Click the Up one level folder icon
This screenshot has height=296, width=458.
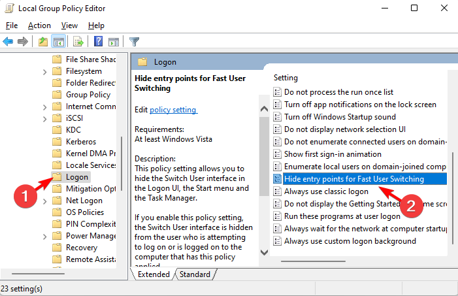(x=43, y=42)
